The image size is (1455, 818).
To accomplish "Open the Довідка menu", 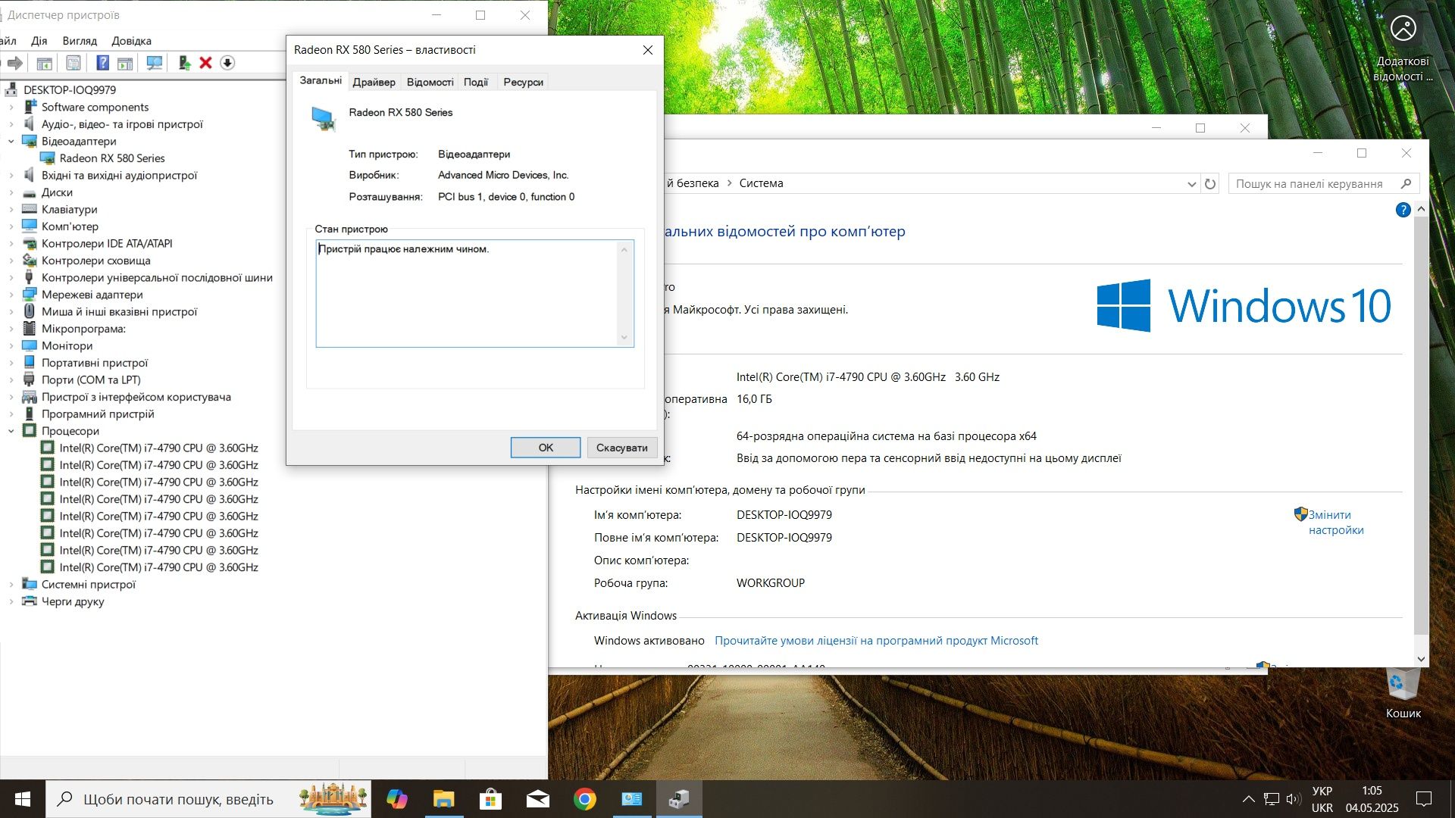I will 131,41.
